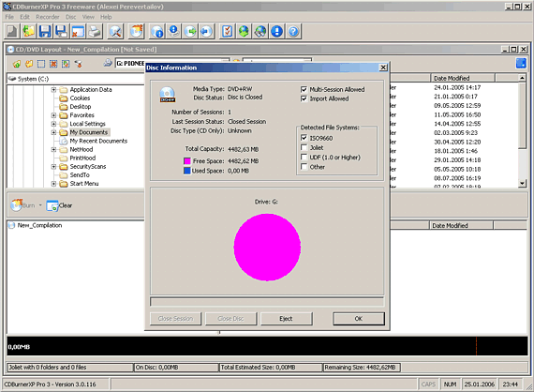Click the disc with green arrow icon

click(190, 31)
